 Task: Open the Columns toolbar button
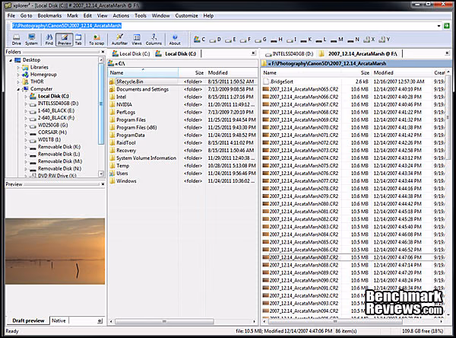(154, 40)
